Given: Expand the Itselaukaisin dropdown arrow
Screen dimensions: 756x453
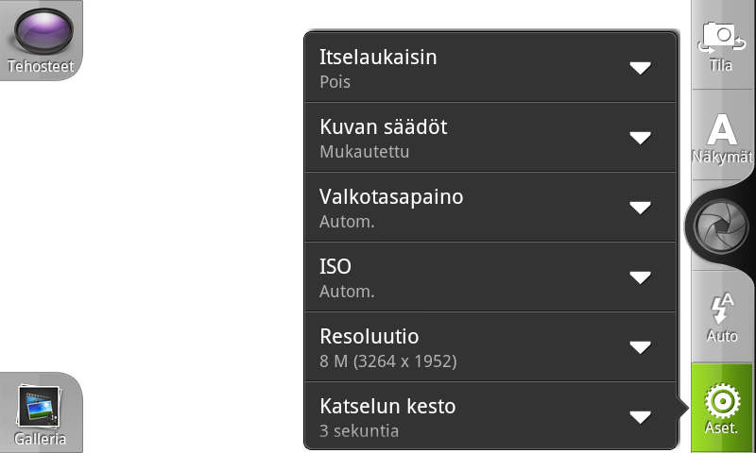Looking at the screenshot, I should click(x=641, y=68).
